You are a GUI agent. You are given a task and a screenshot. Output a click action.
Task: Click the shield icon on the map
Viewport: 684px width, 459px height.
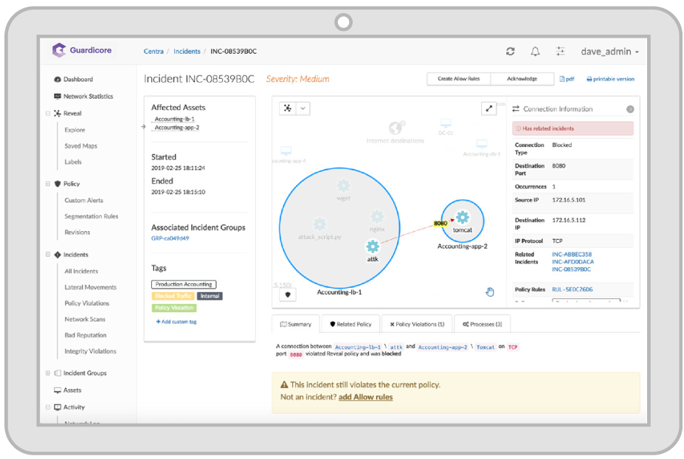point(288,294)
